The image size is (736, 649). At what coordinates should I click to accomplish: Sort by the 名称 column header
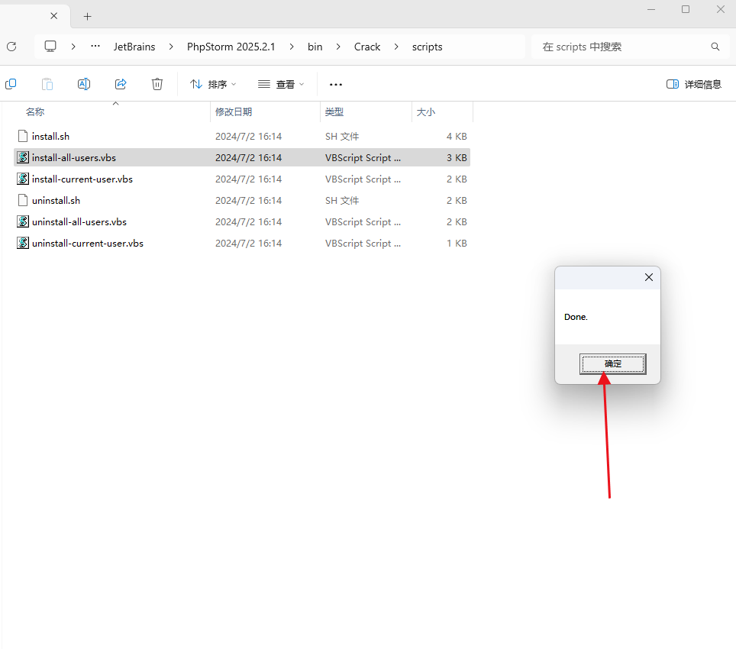coord(35,111)
